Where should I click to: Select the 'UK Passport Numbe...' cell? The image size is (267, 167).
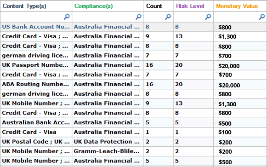pos(36,65)
